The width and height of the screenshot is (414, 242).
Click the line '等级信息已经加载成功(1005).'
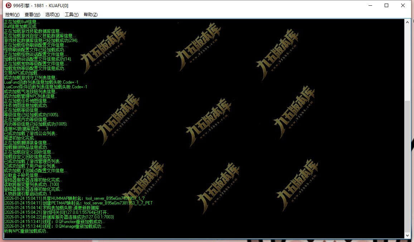(31, 115)
